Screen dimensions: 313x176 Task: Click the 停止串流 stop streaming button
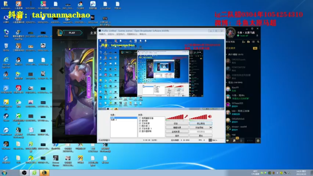[201, 124]
